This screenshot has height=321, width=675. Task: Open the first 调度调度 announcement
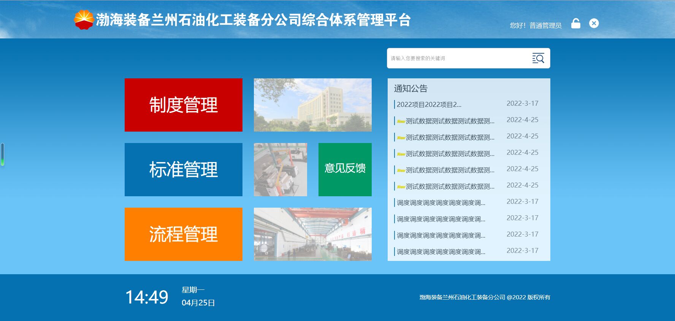point(441,203)
